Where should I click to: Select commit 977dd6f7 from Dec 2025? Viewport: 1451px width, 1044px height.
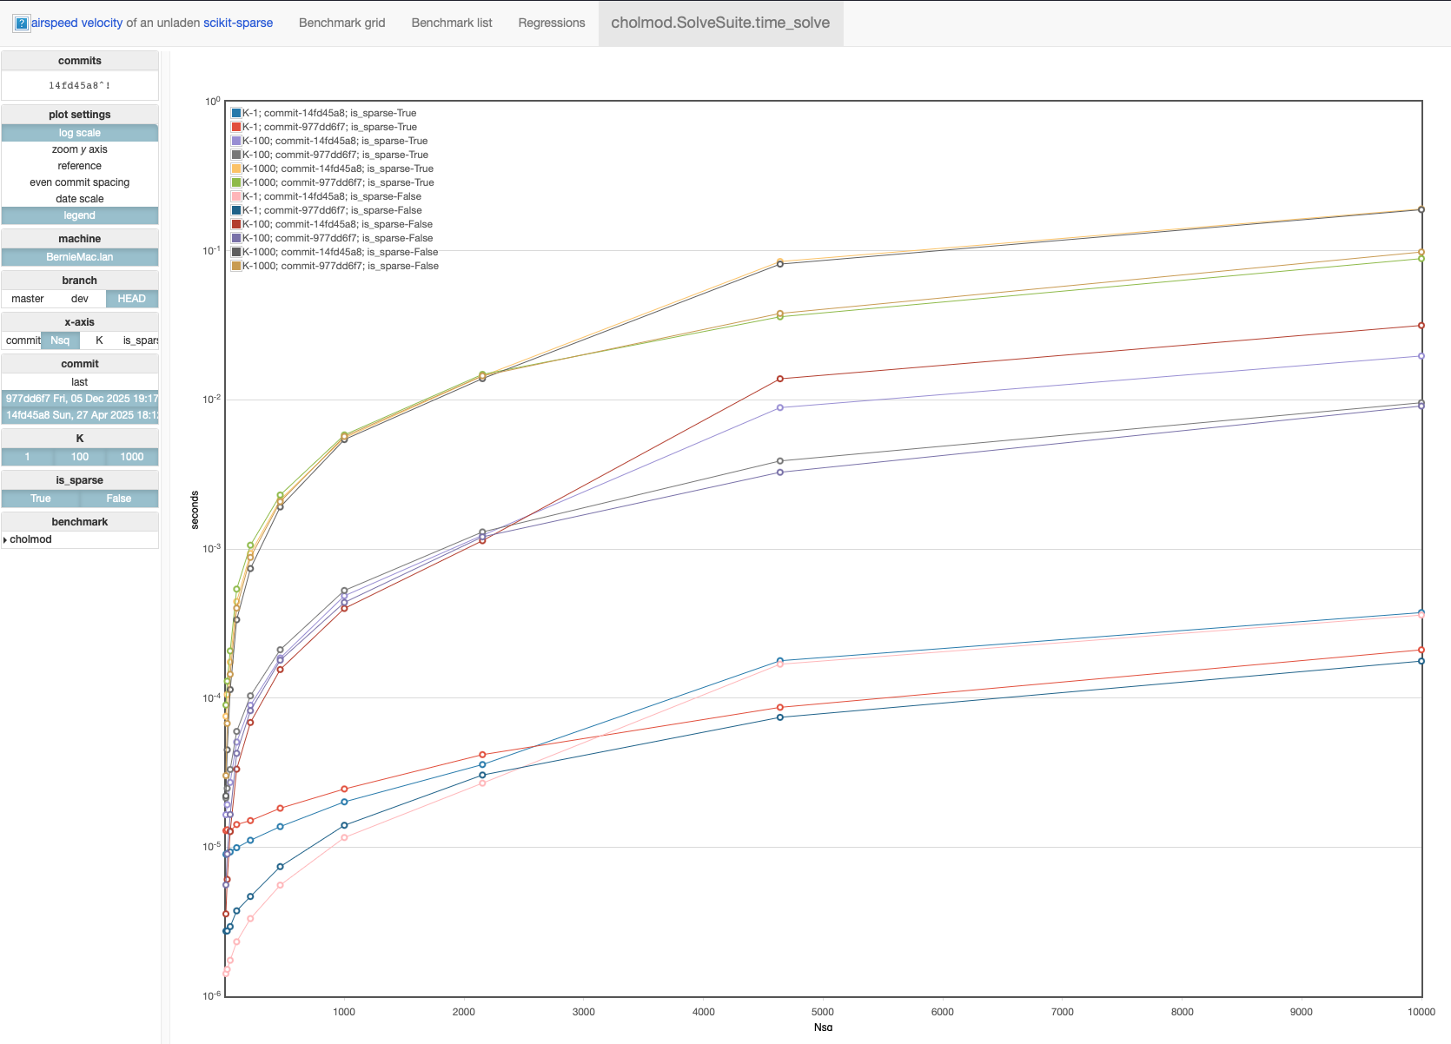80,399
